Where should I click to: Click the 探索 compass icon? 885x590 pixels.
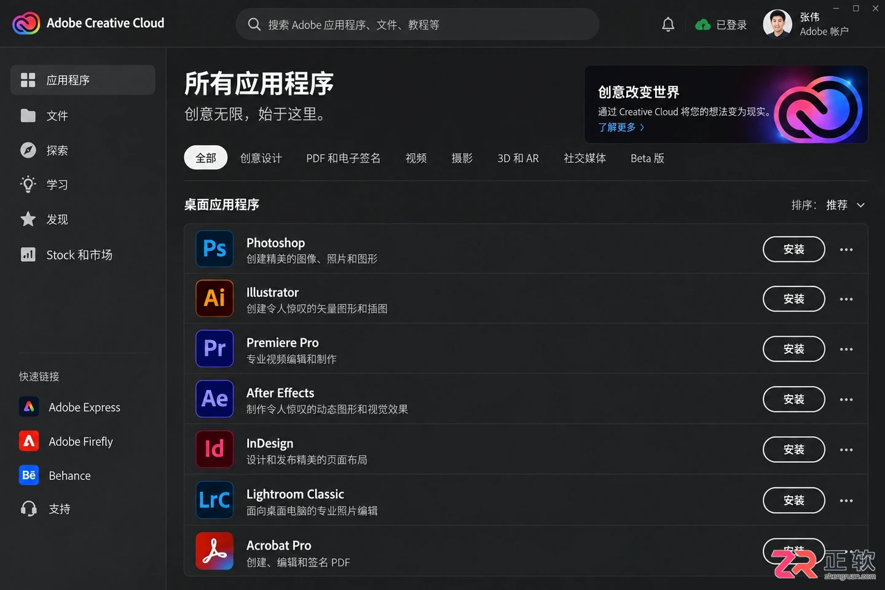(28, 150)
